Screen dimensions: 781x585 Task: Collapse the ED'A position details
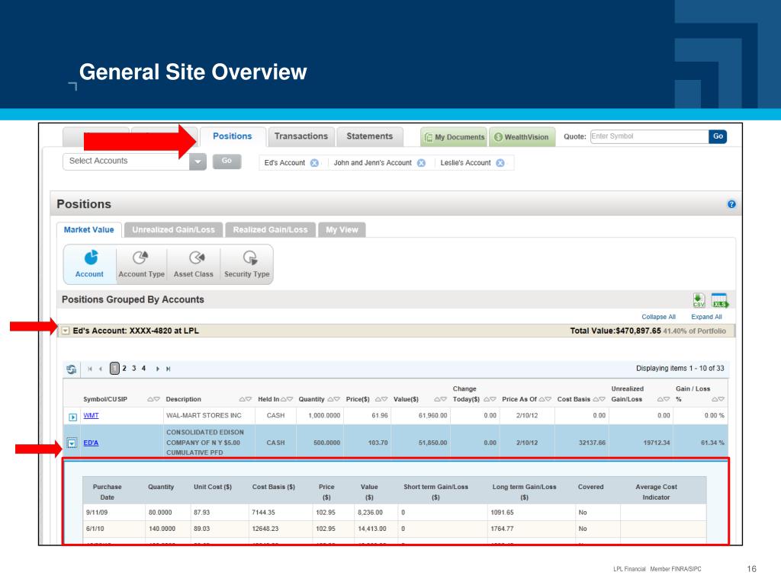[72, 443]
